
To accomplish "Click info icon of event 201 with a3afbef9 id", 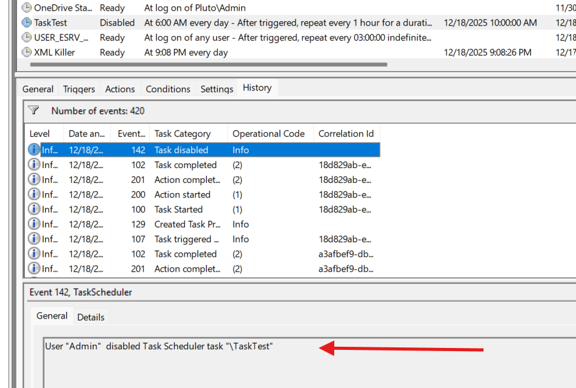I will pos(34,269).
